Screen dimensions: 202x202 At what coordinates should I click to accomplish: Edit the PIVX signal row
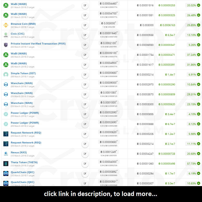(85, 45)
